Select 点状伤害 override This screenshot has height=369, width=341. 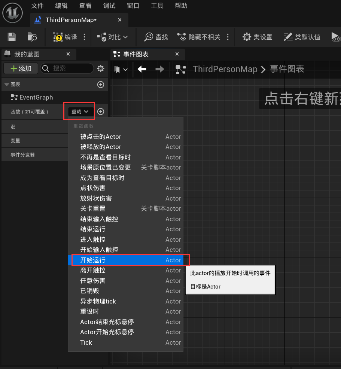tap(125, 188)
